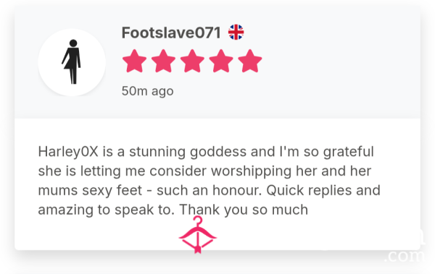This screenshot has width=435, height=274.
Task: Click the UK flag icon beside username
Action: click(236, 32)
